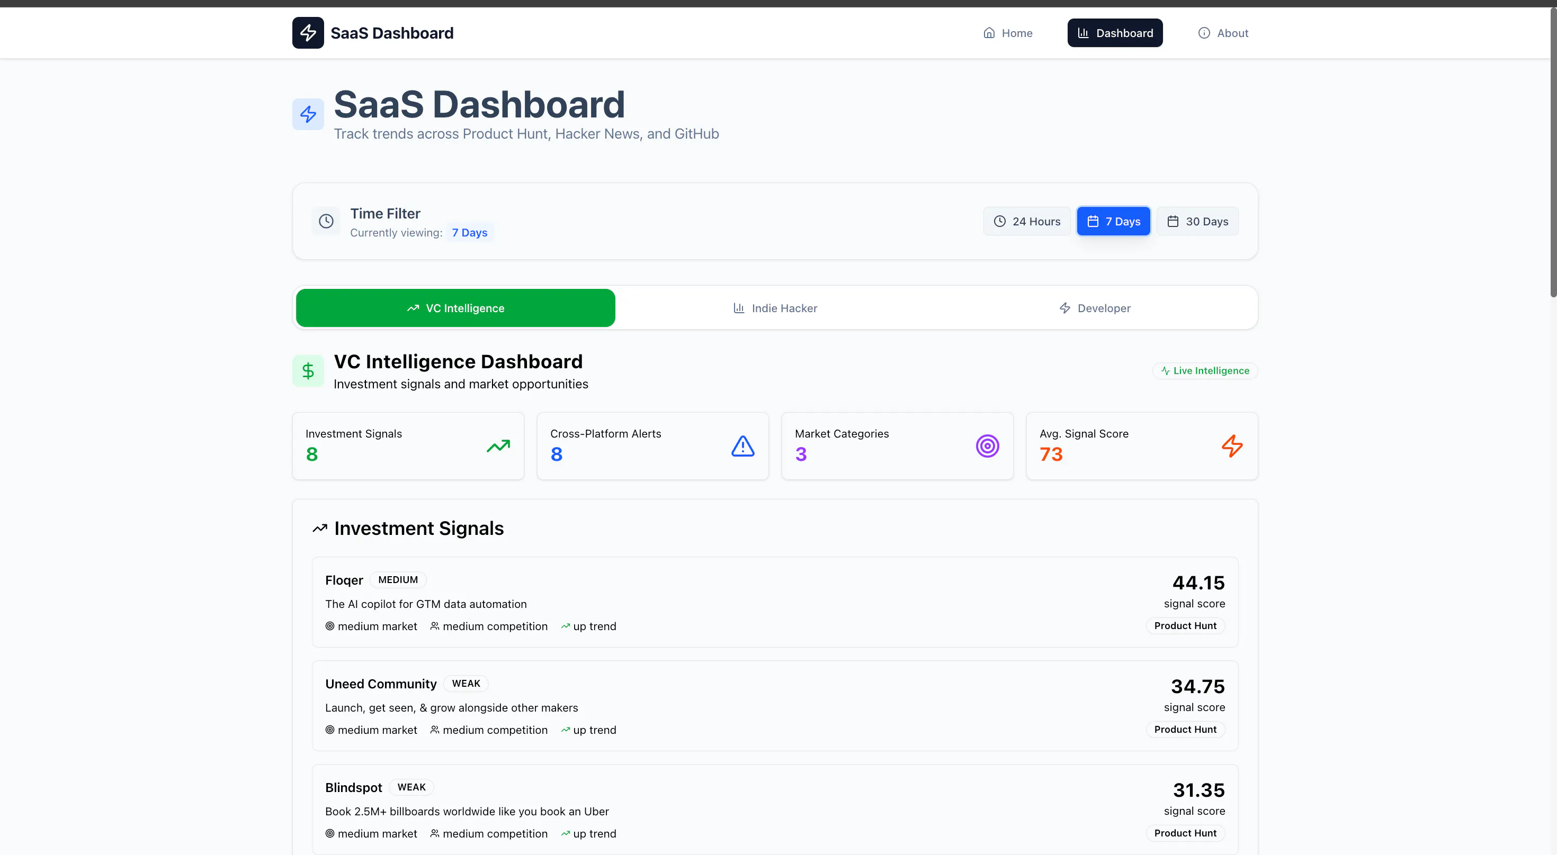This screenshot has width=1557, height=855.
Task: Open the Blindspot signal entry
Action: point(775,809)
